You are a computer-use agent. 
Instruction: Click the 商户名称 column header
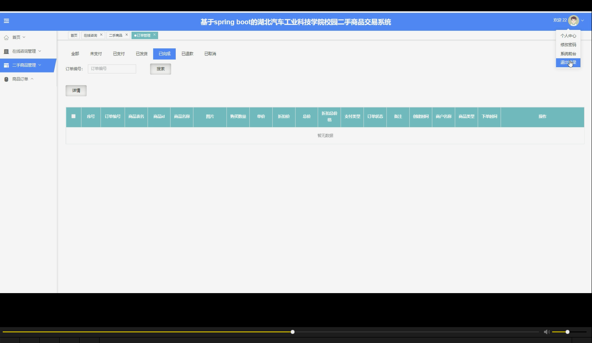[444, 117]
